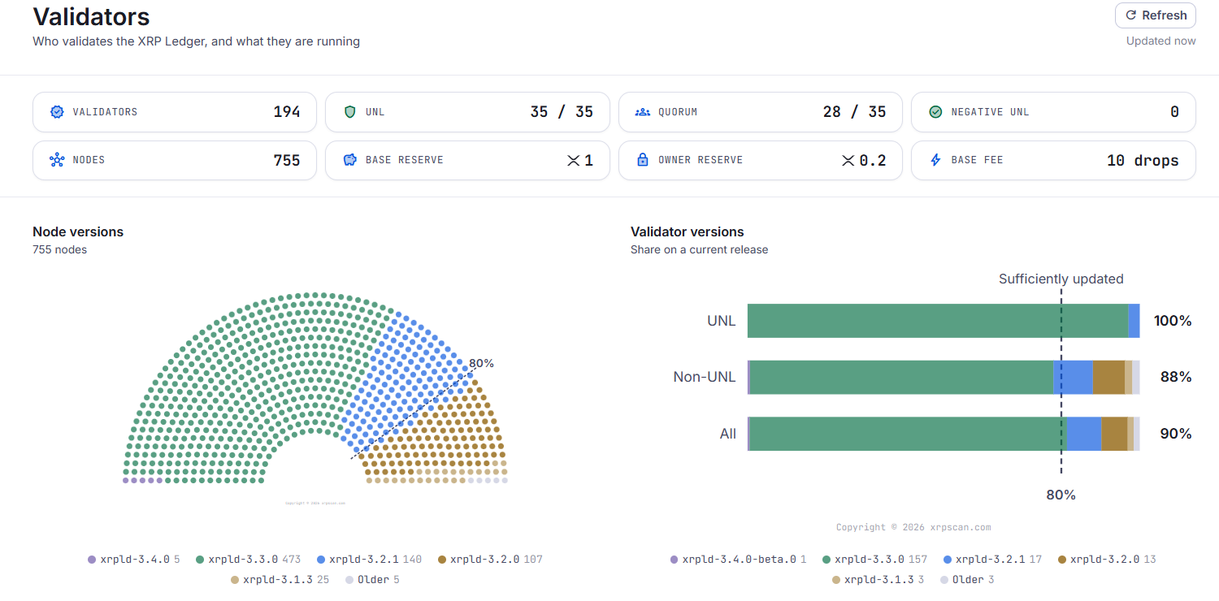
Task: Toggle xrpld-3.3.0 473 in the node legend
Action: click(x=248, y=560)
